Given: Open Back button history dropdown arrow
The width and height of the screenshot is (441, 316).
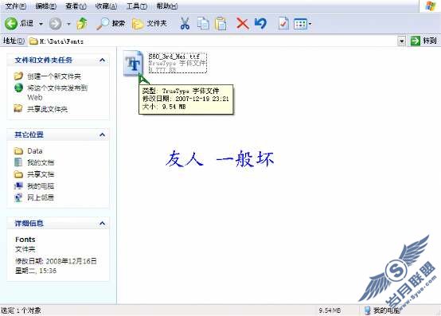Looking at the screenshot, I should pyautogui.click(x=41, y=24).
